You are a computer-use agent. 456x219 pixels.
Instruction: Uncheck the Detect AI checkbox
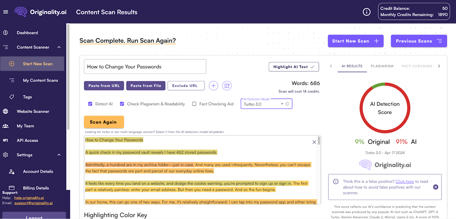(x=90, y=104)
